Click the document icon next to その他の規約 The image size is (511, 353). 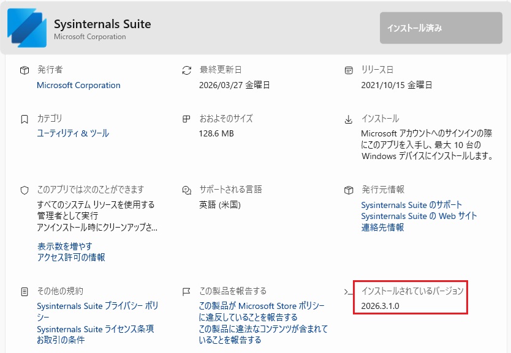click(25, 292)
